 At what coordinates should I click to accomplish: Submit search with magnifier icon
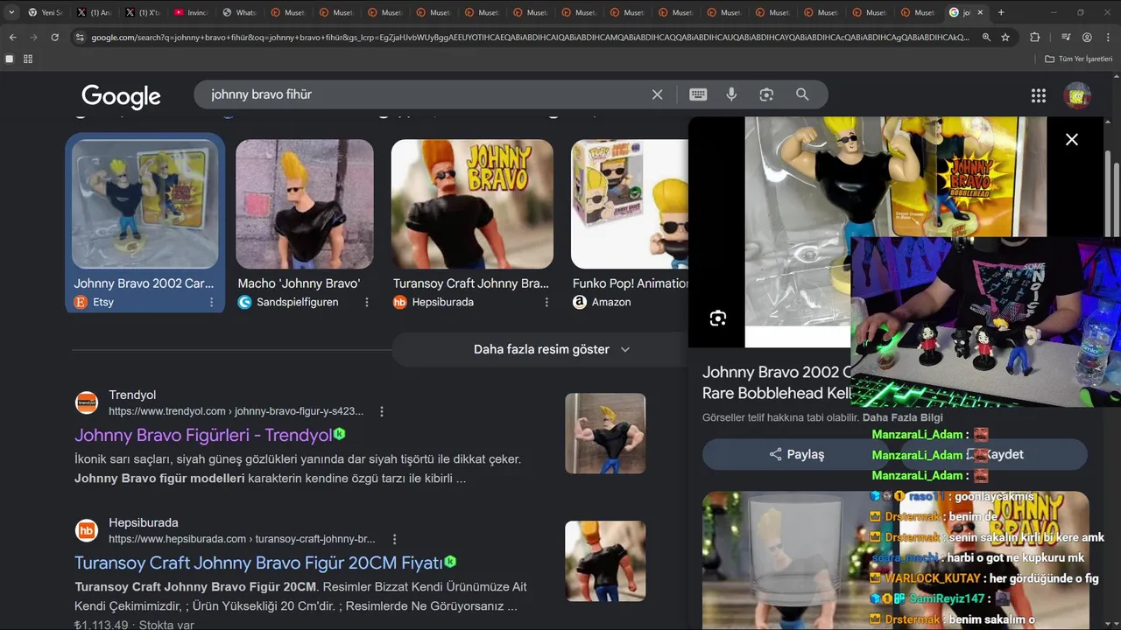pos(802,94)
